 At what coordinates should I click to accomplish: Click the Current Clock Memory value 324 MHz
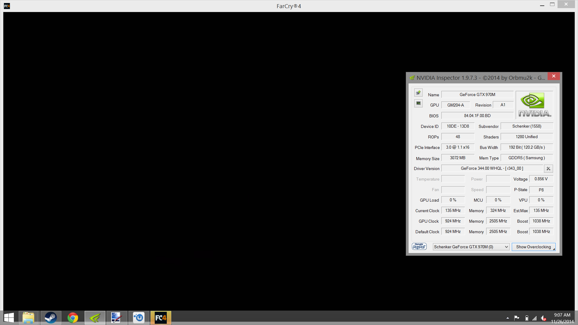[498, 210]
